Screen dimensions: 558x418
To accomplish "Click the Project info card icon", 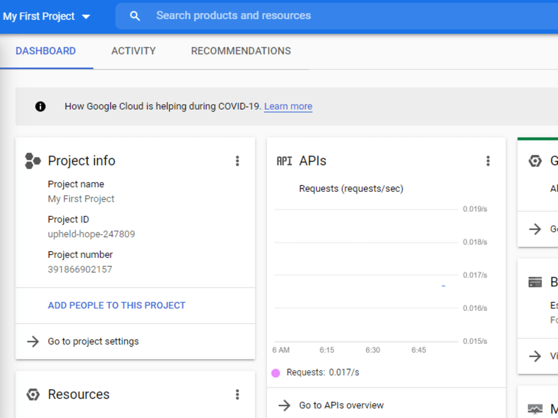I will point(32,161).
